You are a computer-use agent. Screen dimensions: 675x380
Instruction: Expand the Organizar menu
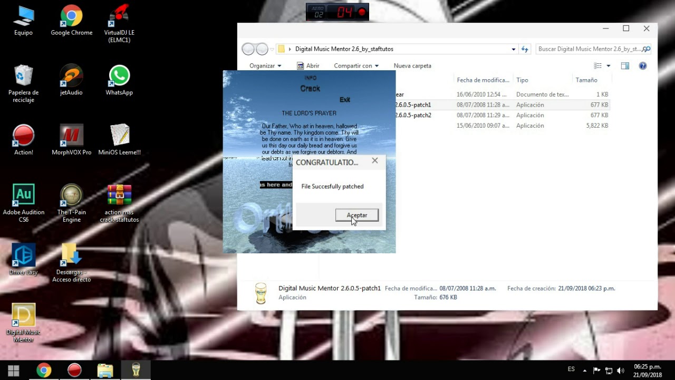pyautogui.click(x=265, y=65)
